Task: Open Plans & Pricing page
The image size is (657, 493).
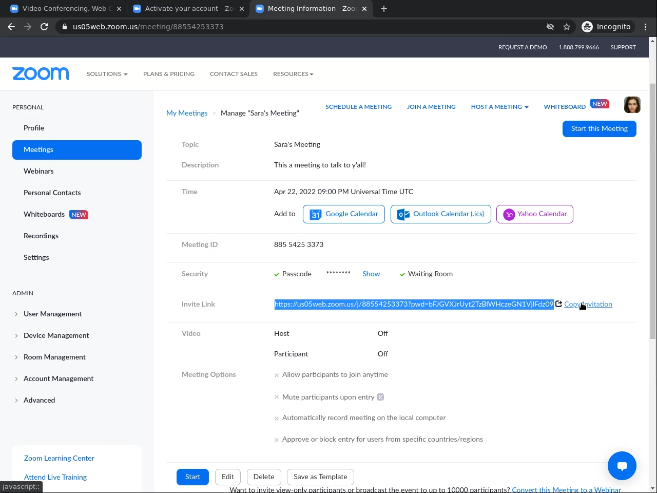Action: pos(169,74)
